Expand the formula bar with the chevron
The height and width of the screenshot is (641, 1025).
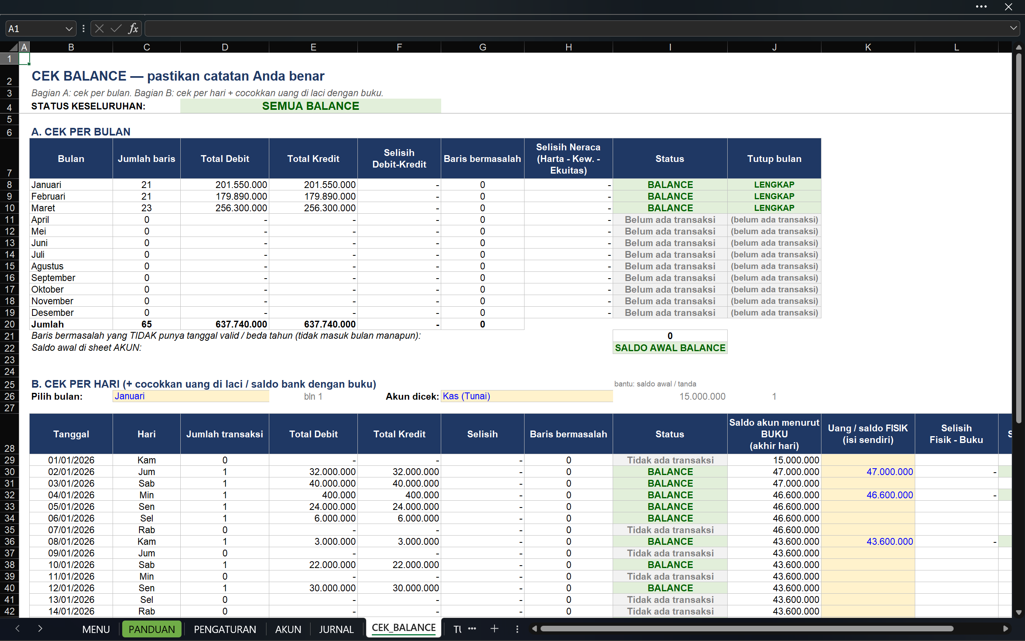(x=1013, y=28)
